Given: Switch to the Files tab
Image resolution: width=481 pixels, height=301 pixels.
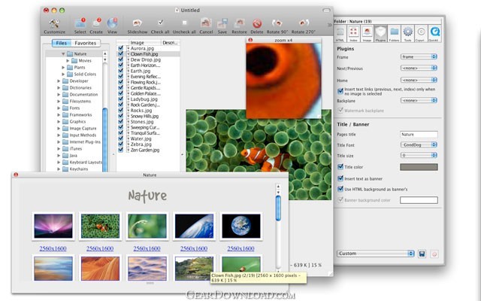Looking at the screenshot, I should pyautogui.click(x=61, y=43).
